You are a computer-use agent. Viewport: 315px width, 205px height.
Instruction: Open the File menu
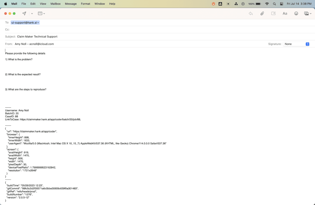click(24, 3)
